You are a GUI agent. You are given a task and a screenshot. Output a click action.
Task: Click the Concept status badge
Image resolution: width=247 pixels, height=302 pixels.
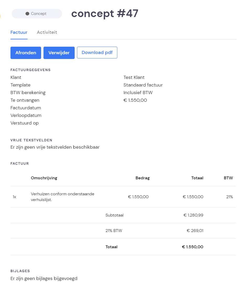point(37,14)
